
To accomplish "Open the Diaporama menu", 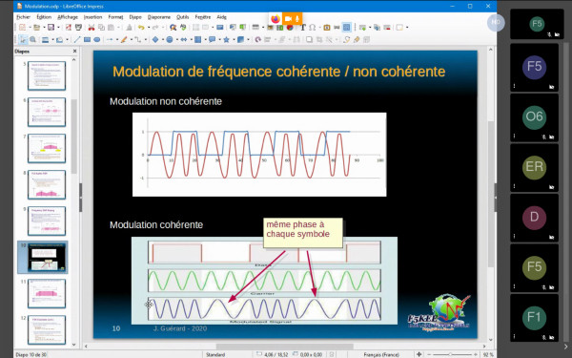I will pos(158,17).
